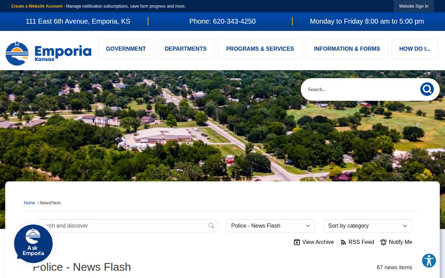Screen dimensions: 445x278
Task: Click the RSS Feed signal icon
Action: 343,242
